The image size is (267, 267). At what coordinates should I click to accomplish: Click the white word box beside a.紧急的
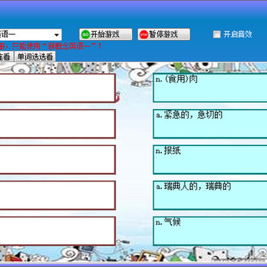pyautogui.click(x=57, y=124)
